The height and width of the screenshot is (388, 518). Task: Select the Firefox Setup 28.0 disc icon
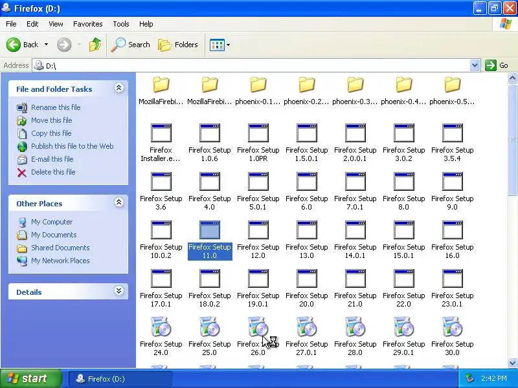click(355, 327)
